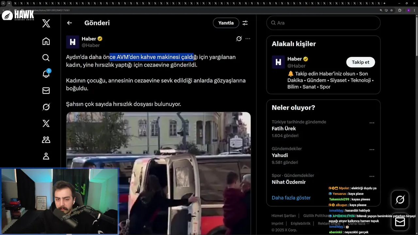
Task: Open more options for Yahudi trend
Action: point(372,150)
